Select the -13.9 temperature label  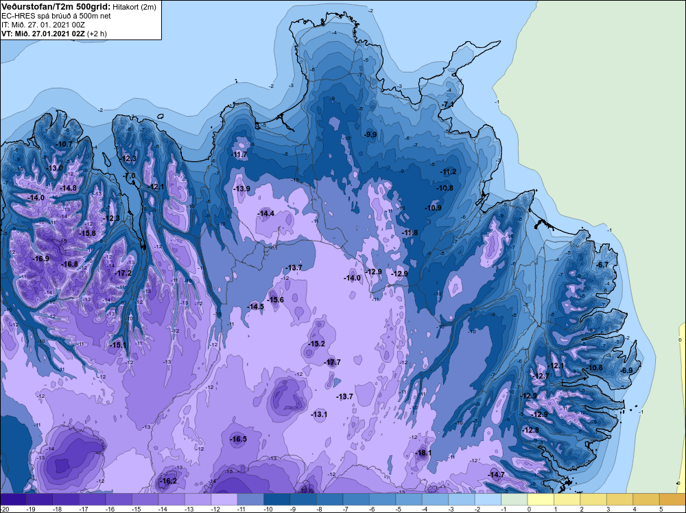tap(242, 189)
